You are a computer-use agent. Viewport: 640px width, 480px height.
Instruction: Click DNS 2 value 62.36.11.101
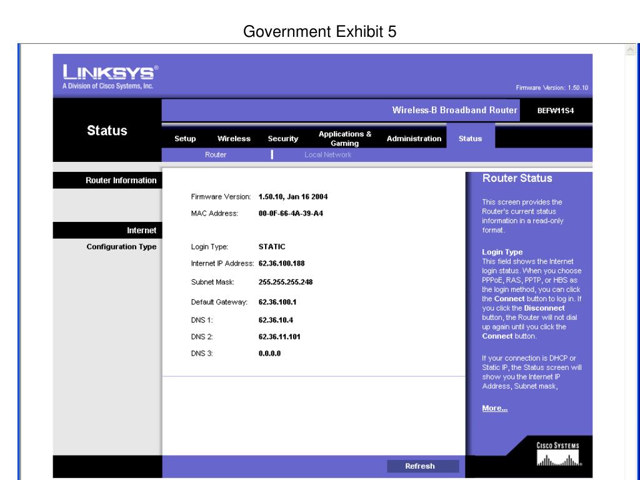coord(279,337)
